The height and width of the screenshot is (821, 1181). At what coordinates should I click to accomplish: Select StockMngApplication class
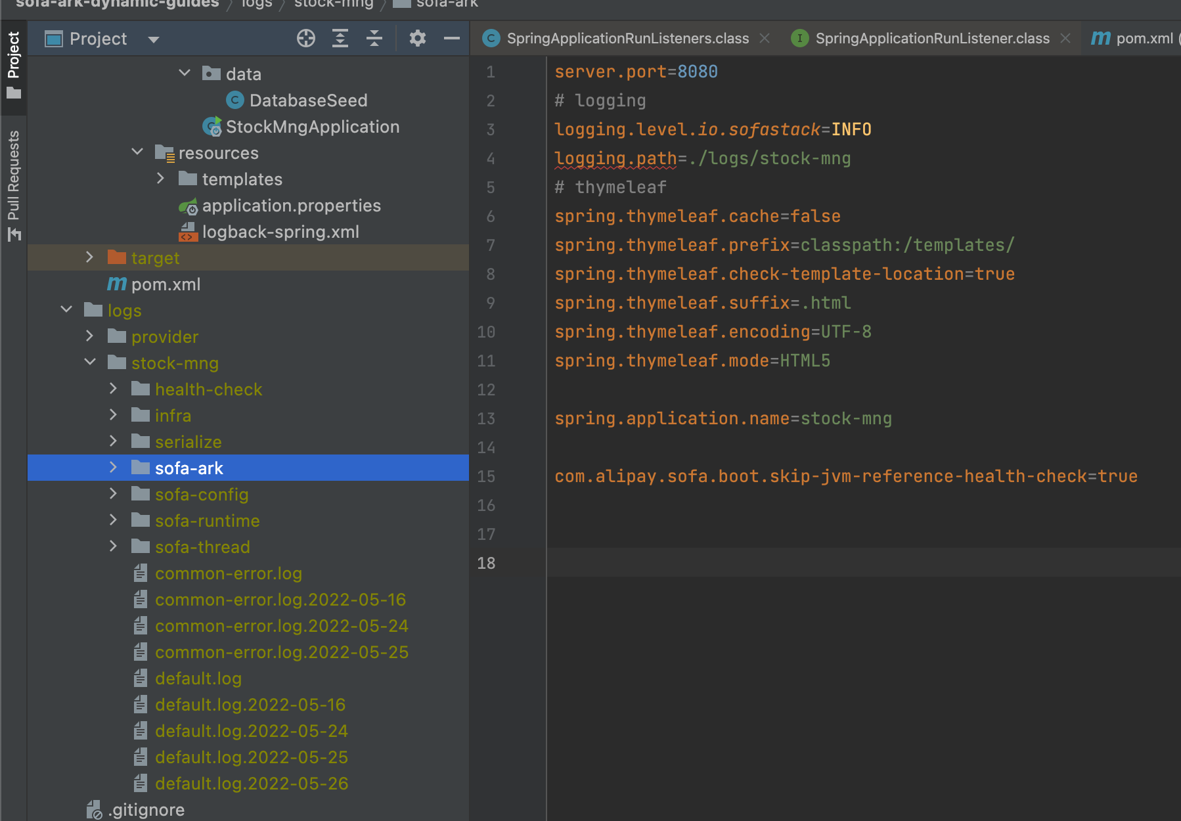pyautogui.click(x=312, y=127)
